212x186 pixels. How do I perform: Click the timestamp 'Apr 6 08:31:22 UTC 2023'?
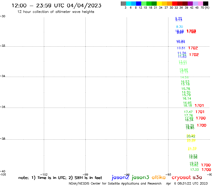pyautogui.click(x=187, y=183)
